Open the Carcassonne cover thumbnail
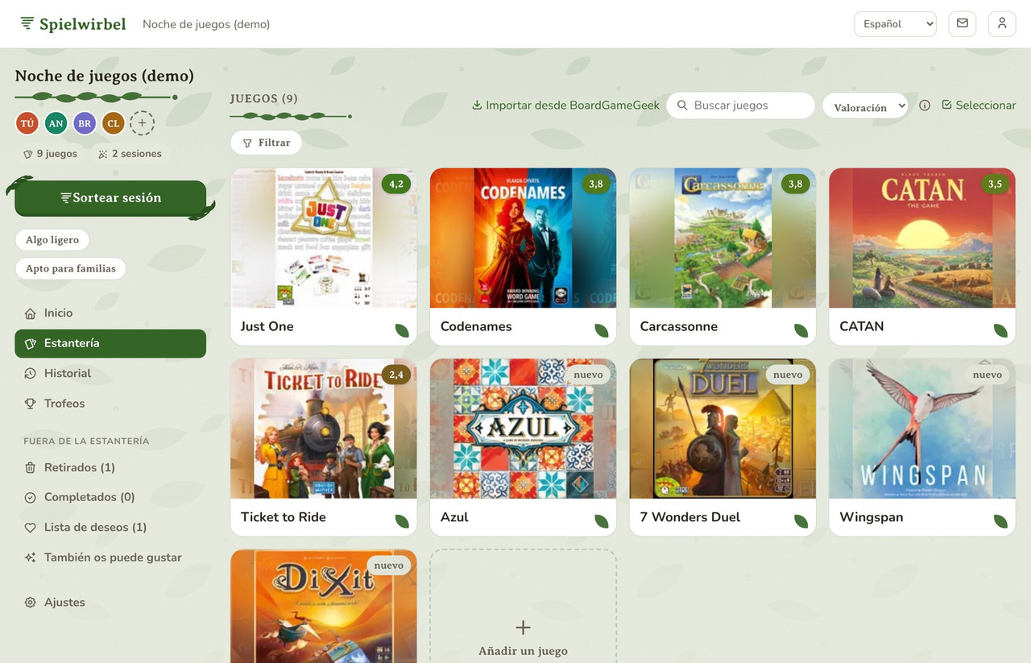 point(723,238)
